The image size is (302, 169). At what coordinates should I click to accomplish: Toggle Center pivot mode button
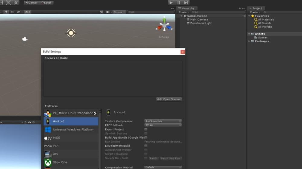point(32,3)
